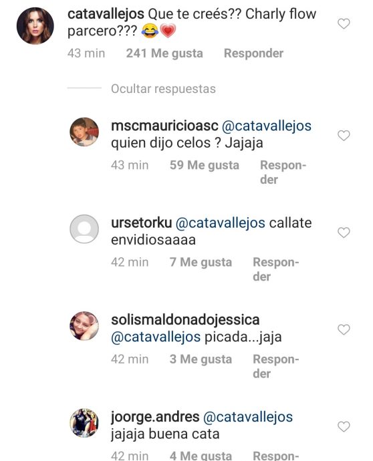Open mscmauricioasc avatar photo
The height and width of the screenshot is (461, 373).
[84, 132]
